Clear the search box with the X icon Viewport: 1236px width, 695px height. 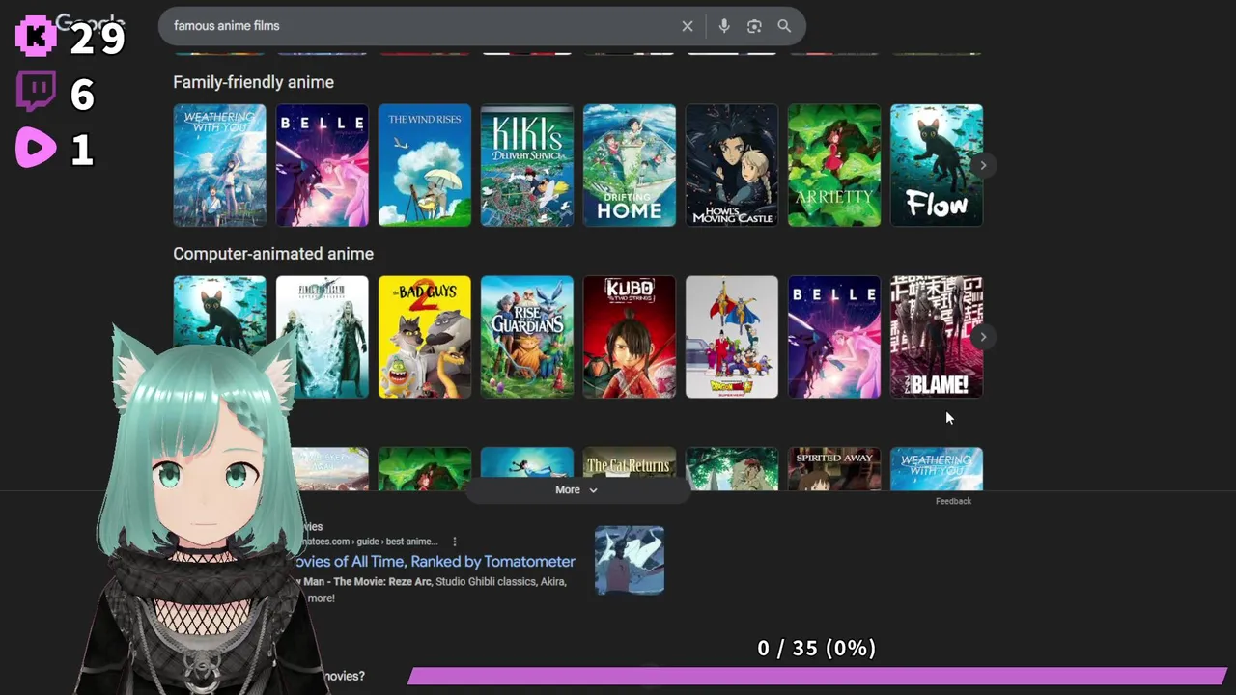tap(688, 26)
